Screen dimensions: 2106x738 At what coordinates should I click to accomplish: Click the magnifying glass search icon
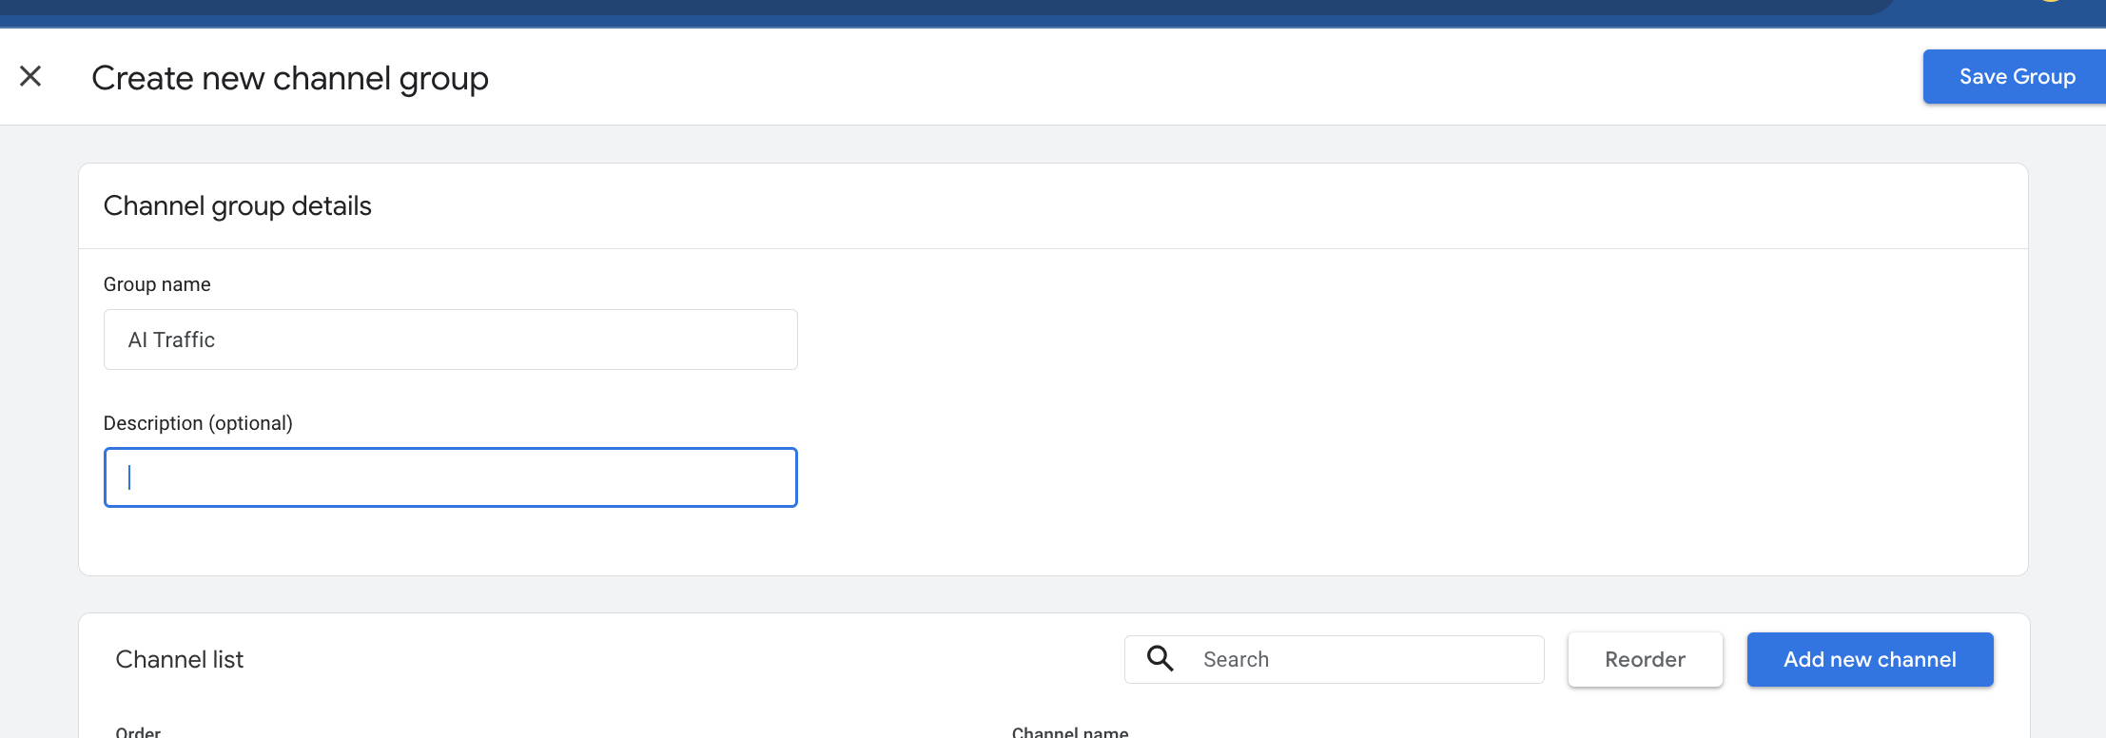point(1160,658)
